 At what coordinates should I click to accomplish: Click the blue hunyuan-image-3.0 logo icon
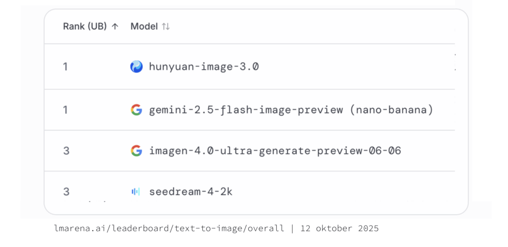tap(136, 67)
